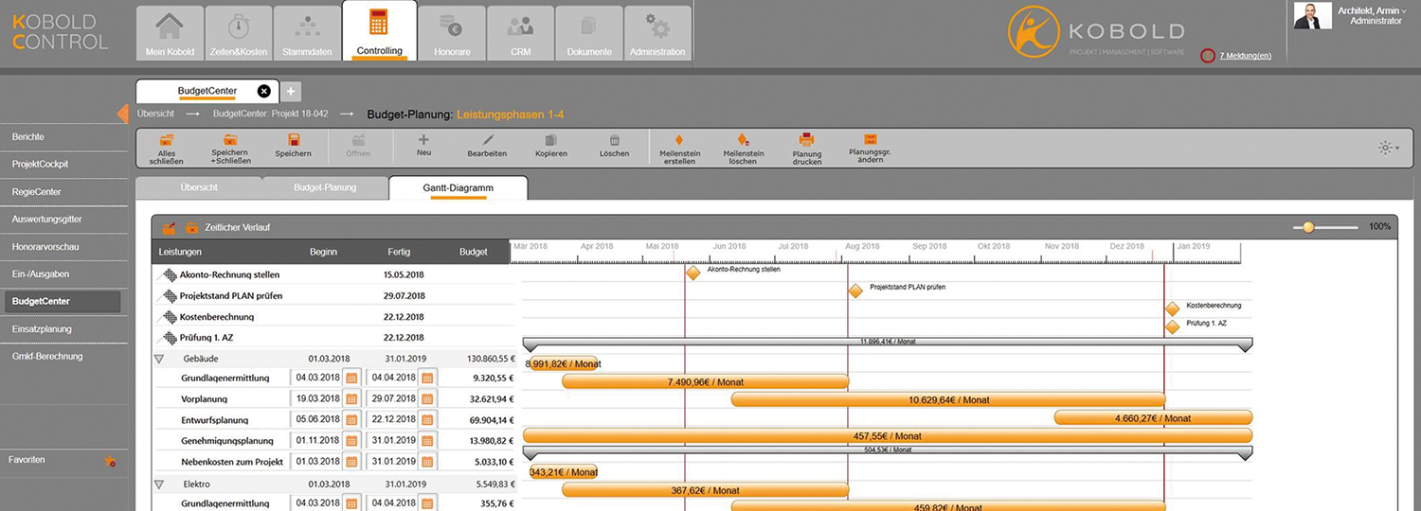Close the BudgetCenter tab
The width and height of the screenshot is (1421, 511).
click(x=264, y=91)
